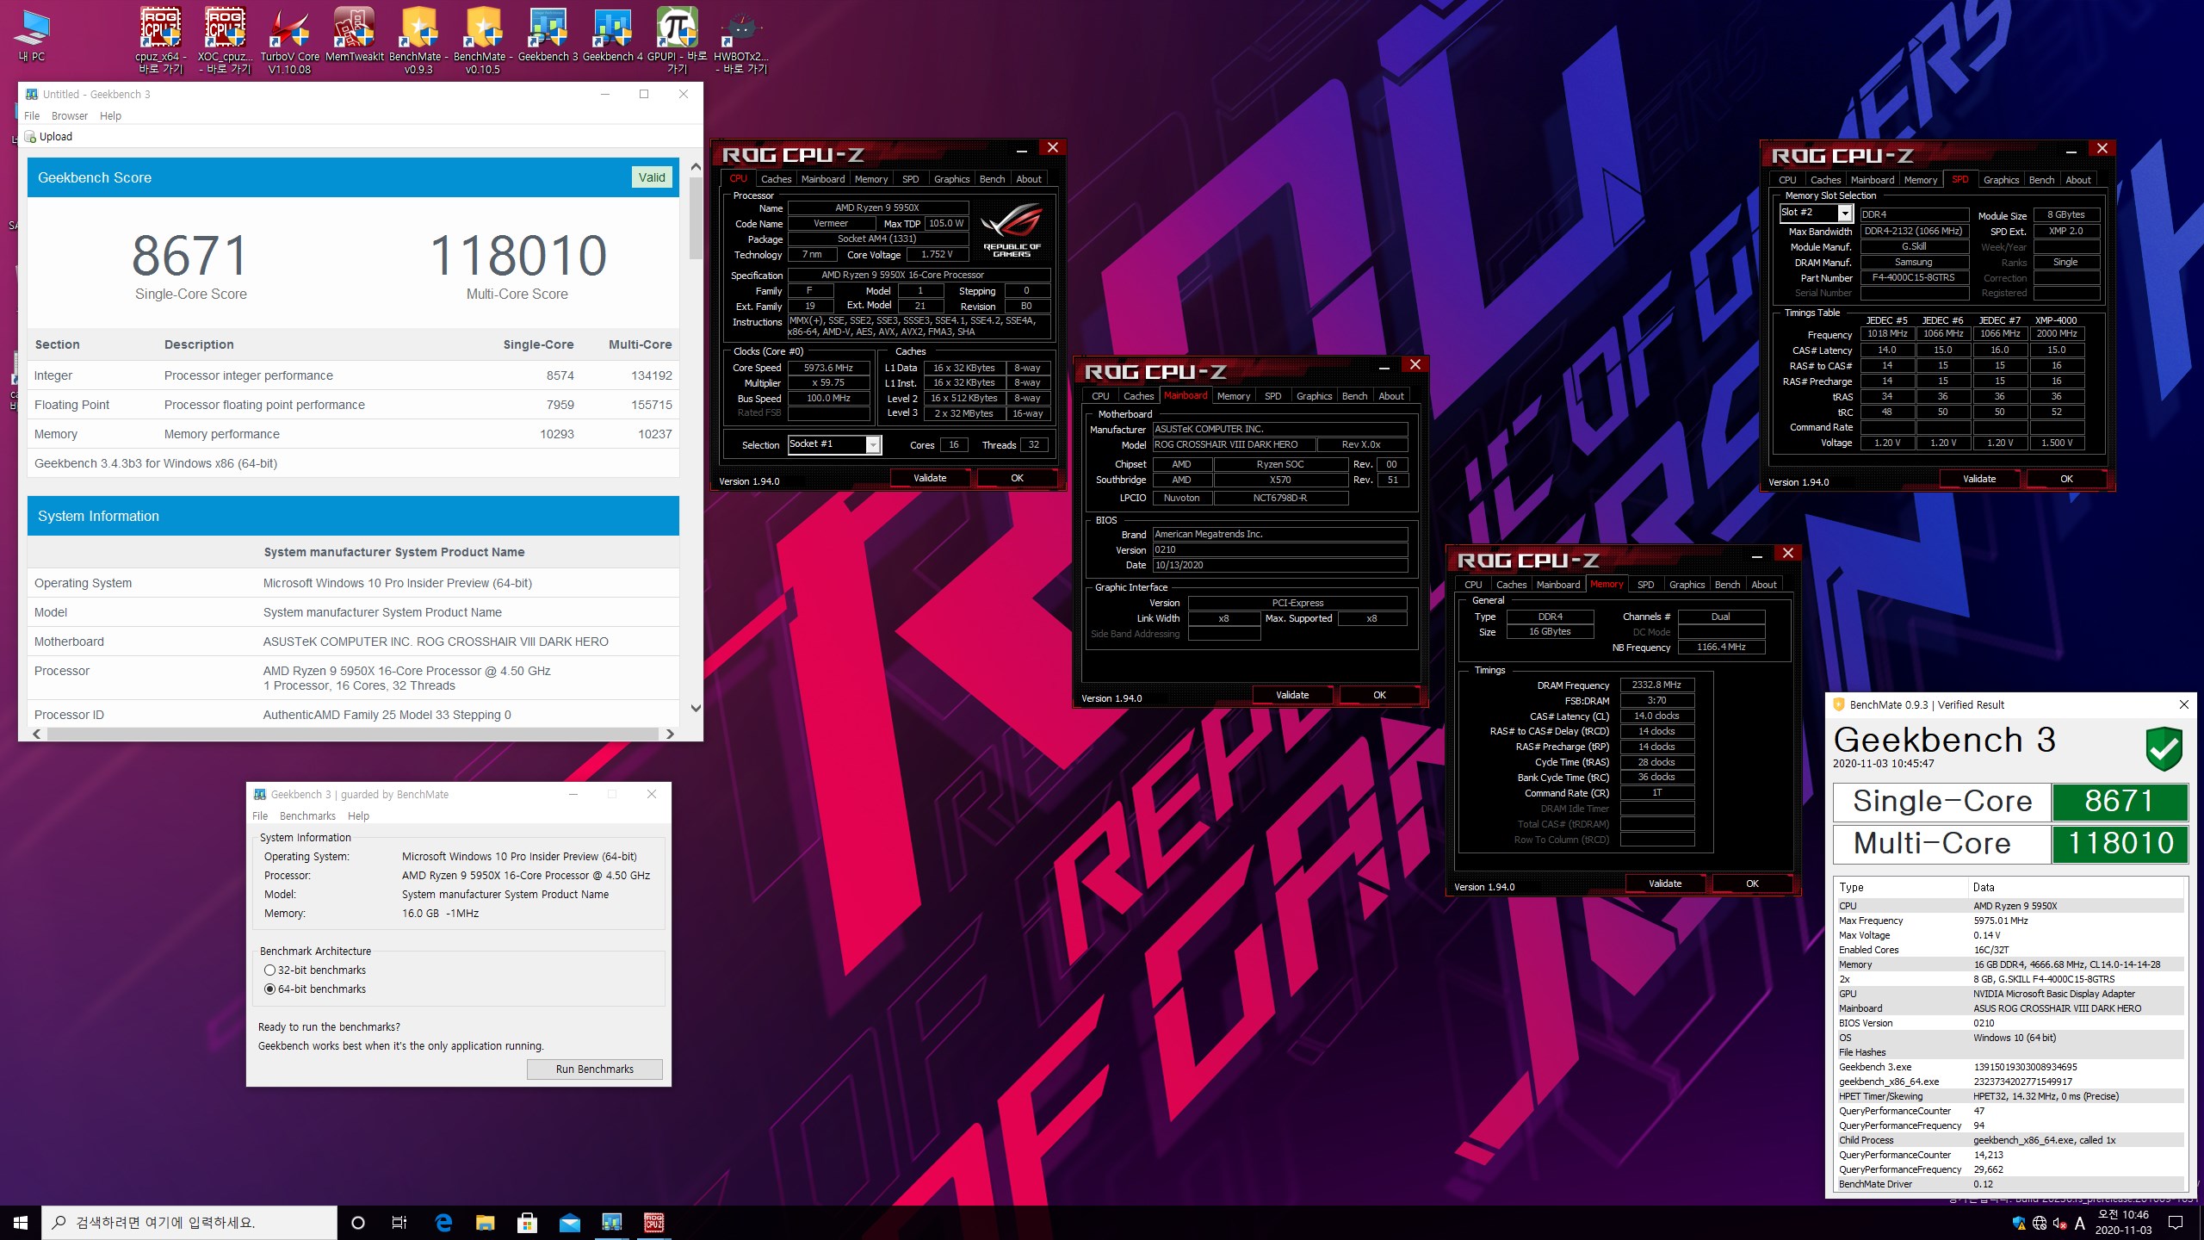Click the IME language indicator A
Image resolution: width=2204 pixels, height=1240 pixels.
(x=2080, y=1223)
